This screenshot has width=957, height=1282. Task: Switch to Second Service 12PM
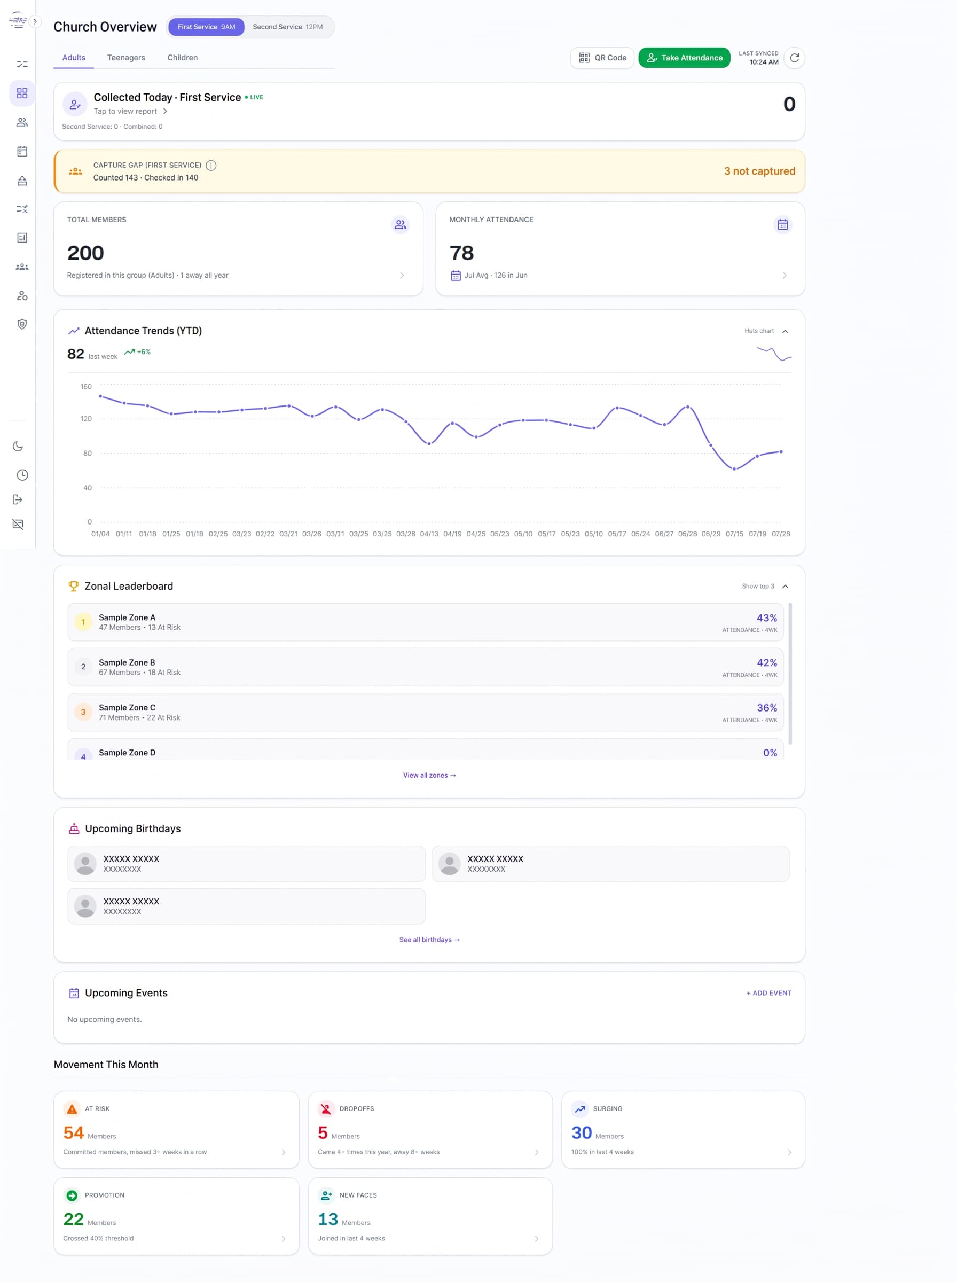coord(287,27)
